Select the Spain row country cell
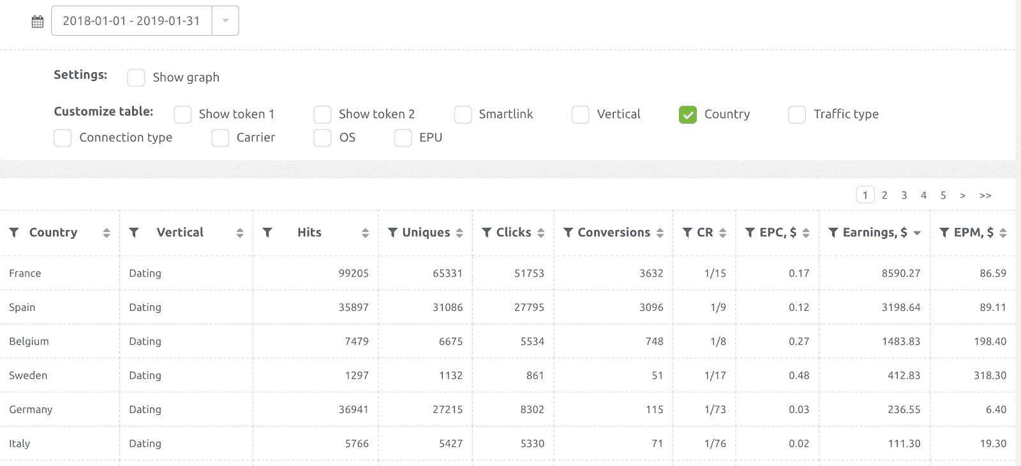The height and width of the screenshot is (466, 1021). pyautogui.click(x=60, y=307)
